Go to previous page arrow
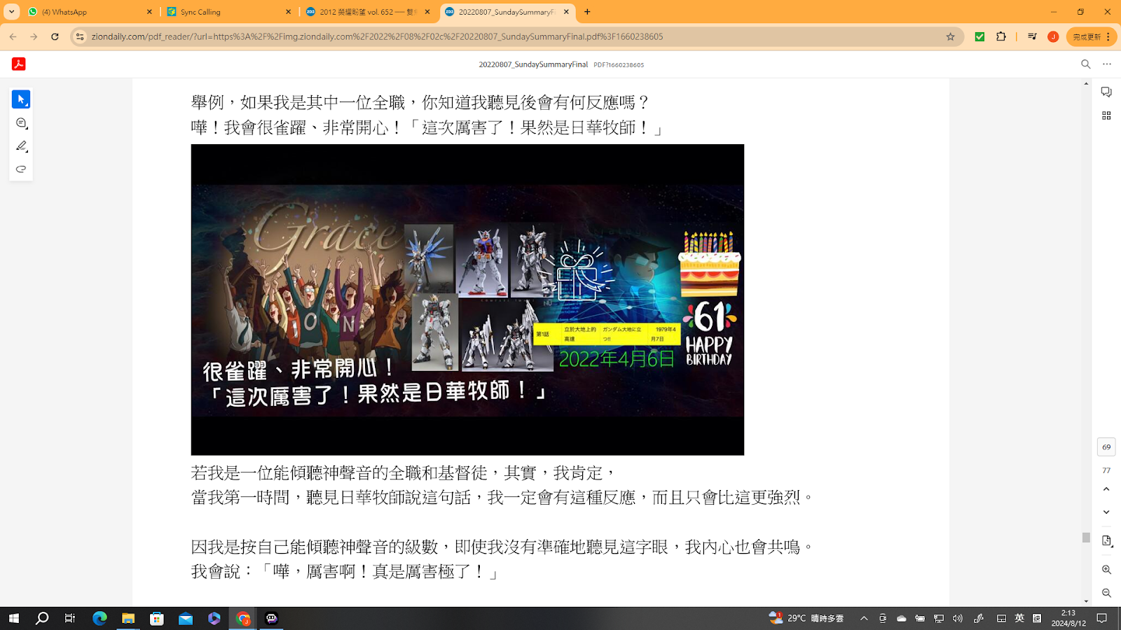The height and width of the screenshot is (630, 1121). click(x=1106, y=489)
